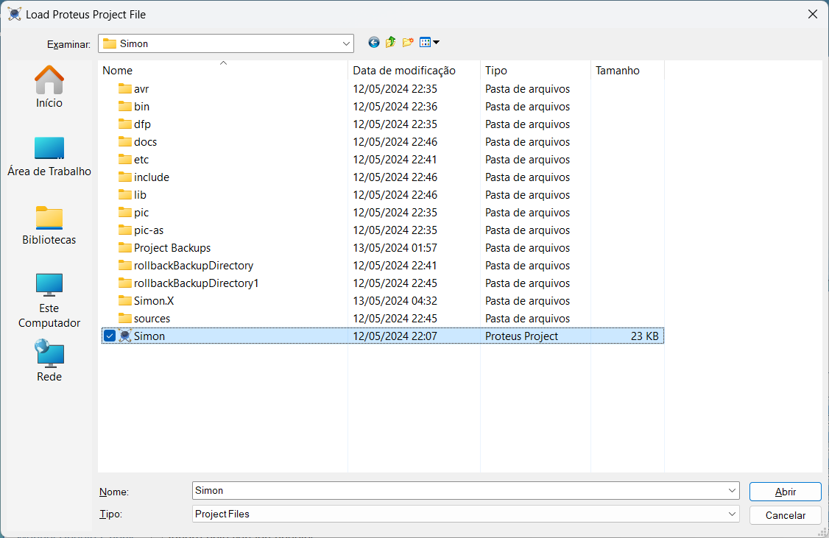
Task: Uncheck the Simon file checkbox
Action: pyautogui.click(x=110, y=336)
